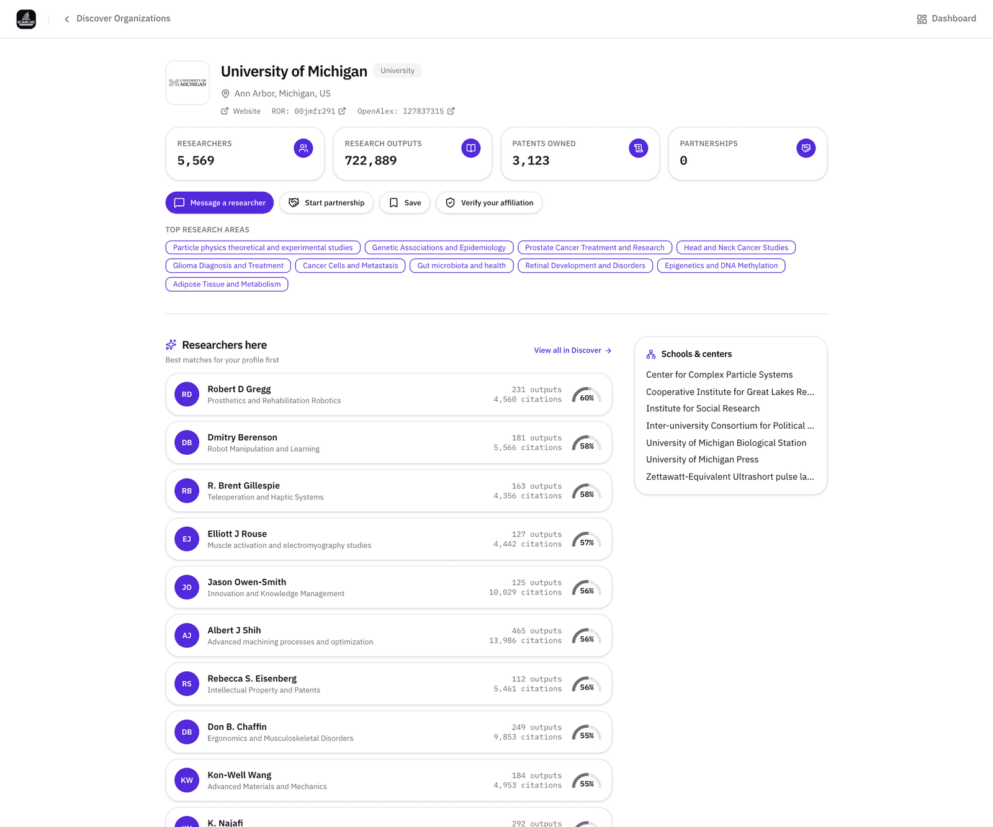The image size is (993, 827).
Task: Select Cancer Cells and Metastasis tag
Action: pos(351,266)
